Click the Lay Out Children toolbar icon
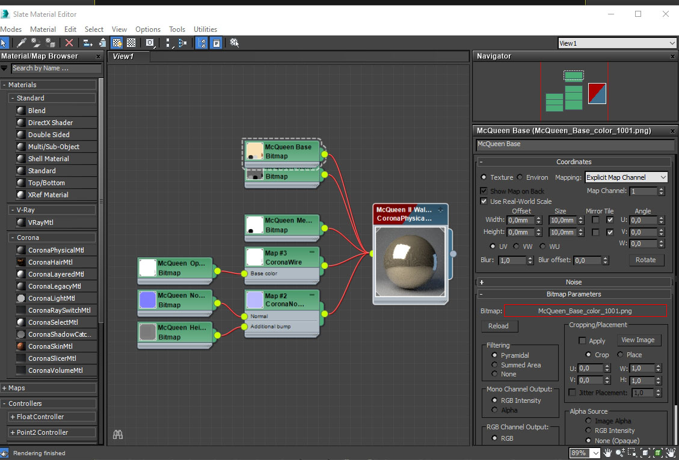Viewport: 679px width, 460px height. pyautogui.click(x=182, y=43)
